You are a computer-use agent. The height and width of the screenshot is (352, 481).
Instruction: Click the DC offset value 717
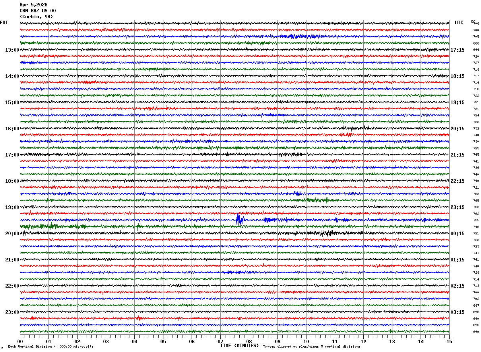(476, 76)
